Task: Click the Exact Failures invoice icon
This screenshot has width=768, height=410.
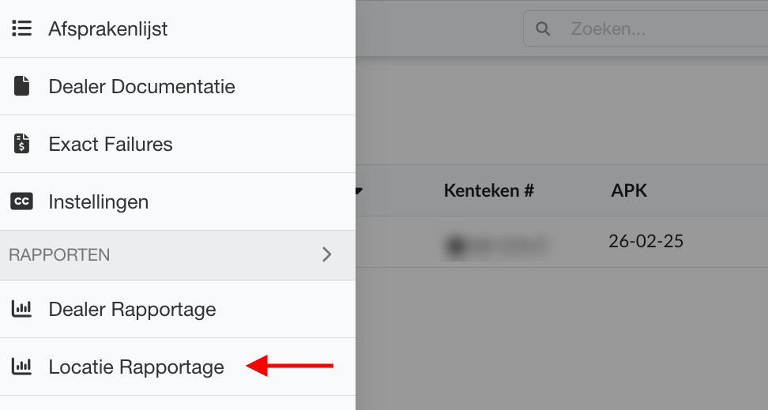Action: [21, 144]
